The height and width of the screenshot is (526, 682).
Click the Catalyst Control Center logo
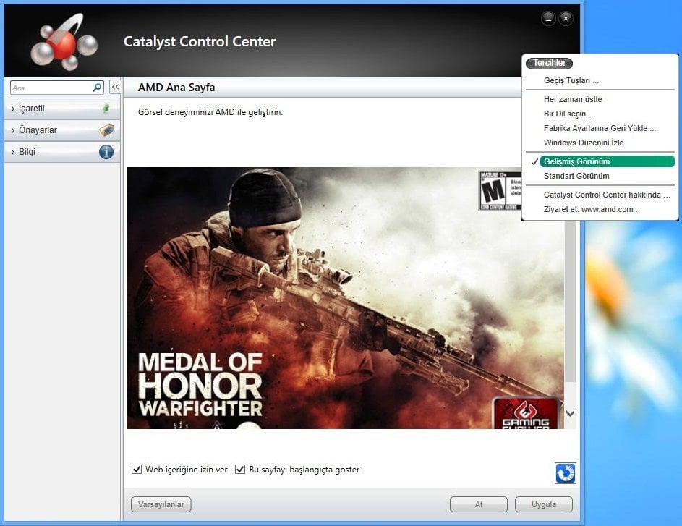64,42
